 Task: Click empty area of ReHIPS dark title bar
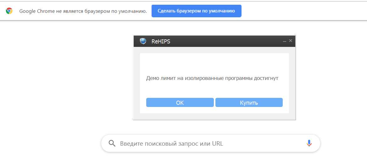(226, 41)
